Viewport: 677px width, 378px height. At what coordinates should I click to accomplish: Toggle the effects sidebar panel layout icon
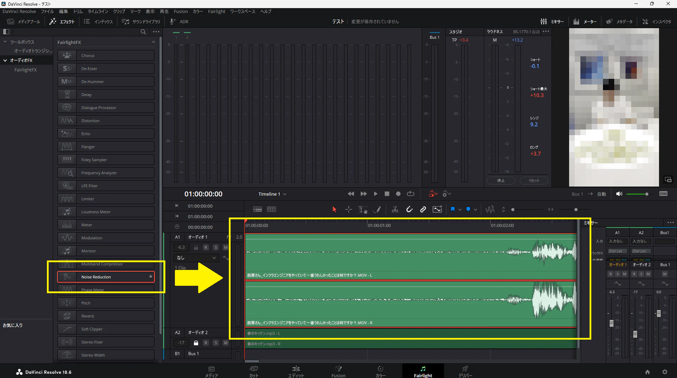coord(6,32)
